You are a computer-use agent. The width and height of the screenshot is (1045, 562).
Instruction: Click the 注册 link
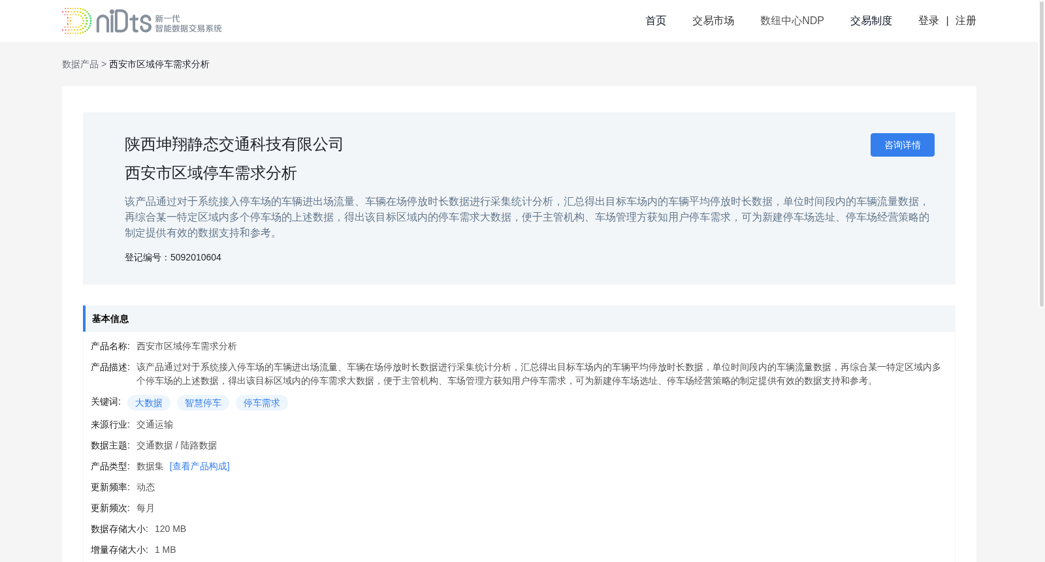pos(965,21)
